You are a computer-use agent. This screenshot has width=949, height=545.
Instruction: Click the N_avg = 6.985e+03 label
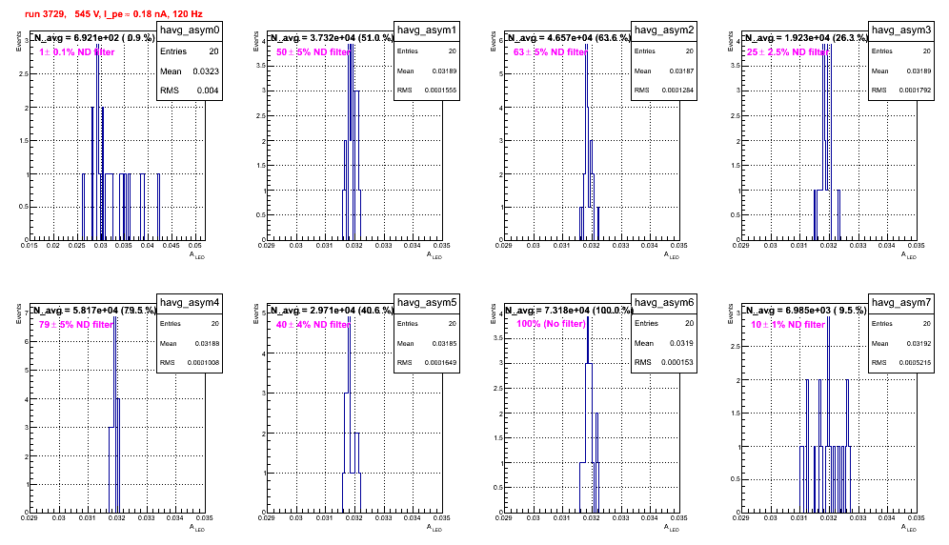tap(805, 310)
